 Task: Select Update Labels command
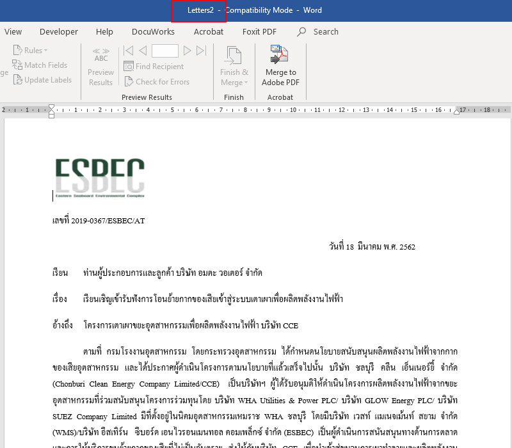[48, 80]
